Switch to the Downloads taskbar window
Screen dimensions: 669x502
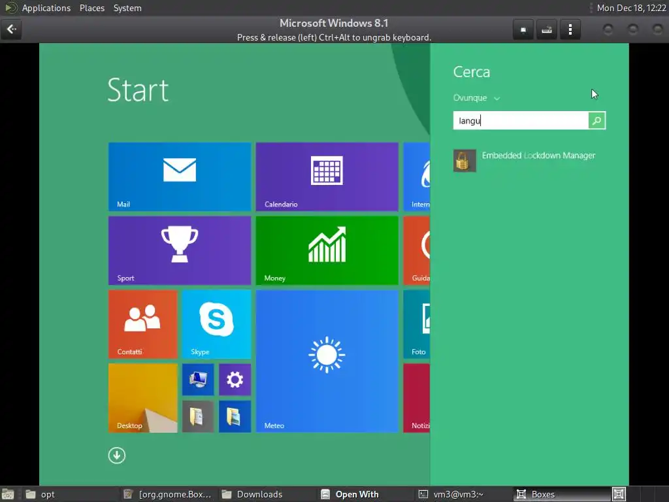click(x=267, y=494)
